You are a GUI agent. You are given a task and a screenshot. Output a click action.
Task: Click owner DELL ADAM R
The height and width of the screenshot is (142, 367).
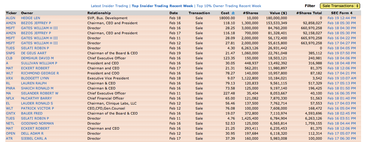tap(32, 133)
